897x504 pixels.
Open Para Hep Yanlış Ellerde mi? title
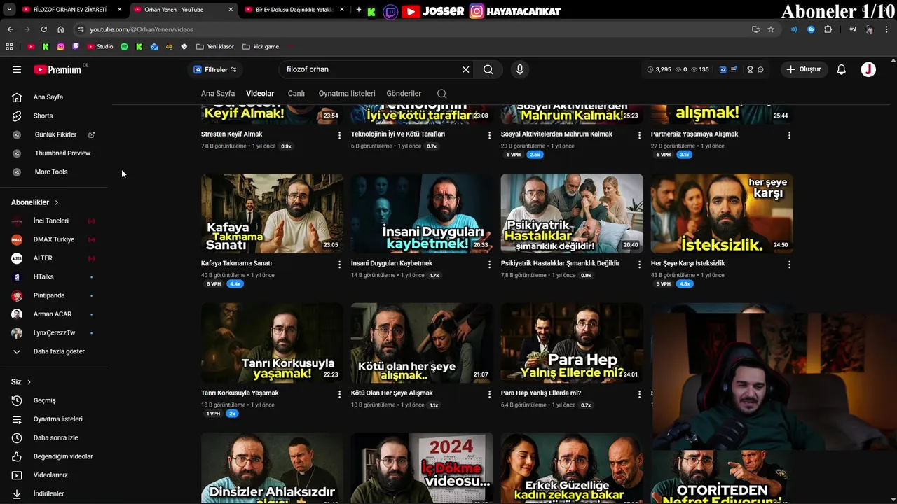point(541,393)
